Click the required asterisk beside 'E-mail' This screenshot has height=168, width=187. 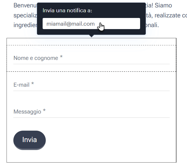33,83
